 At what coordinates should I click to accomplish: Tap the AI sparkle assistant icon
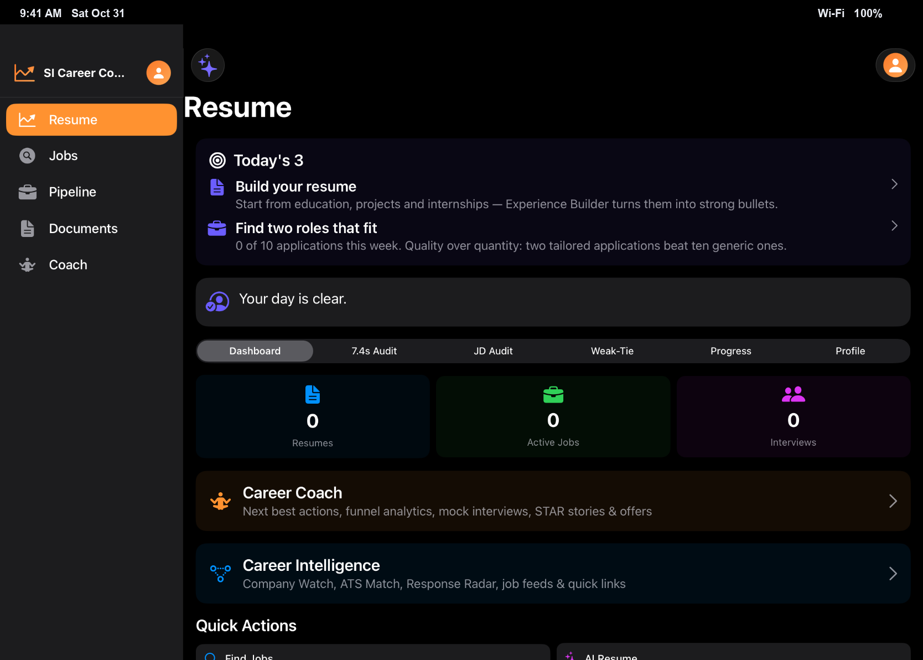coord(208,65)
